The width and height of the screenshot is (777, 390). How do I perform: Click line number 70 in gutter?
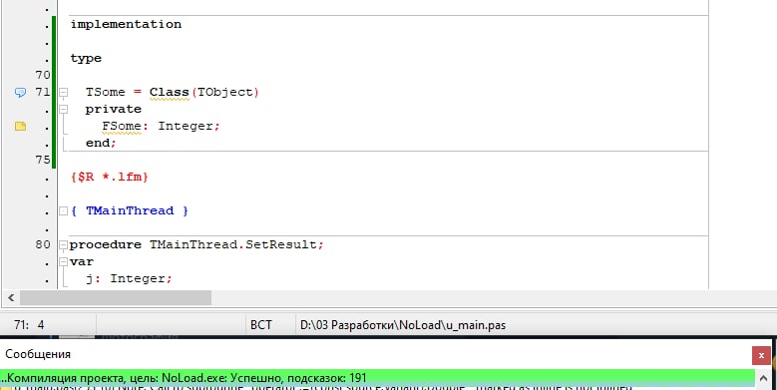coord(43,76)
